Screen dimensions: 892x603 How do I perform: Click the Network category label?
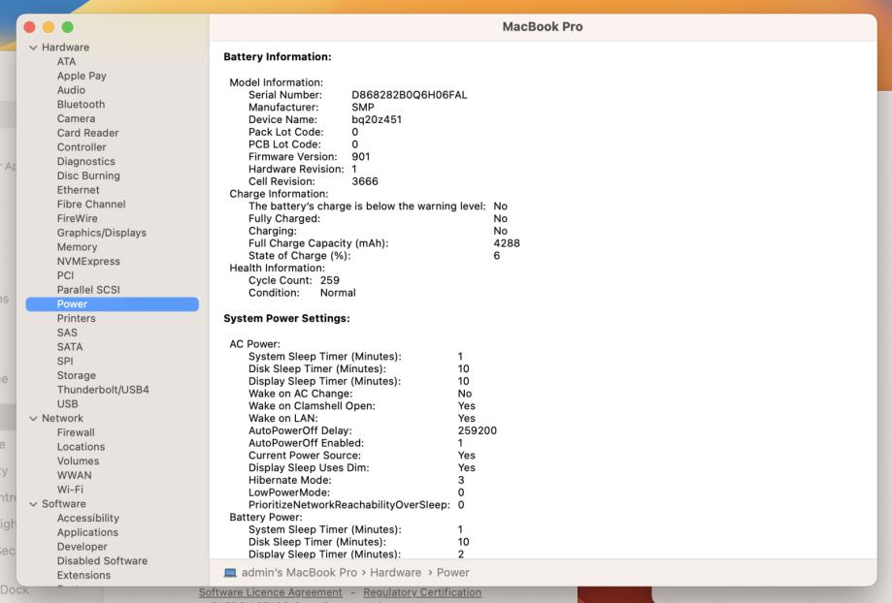(62, 418)
